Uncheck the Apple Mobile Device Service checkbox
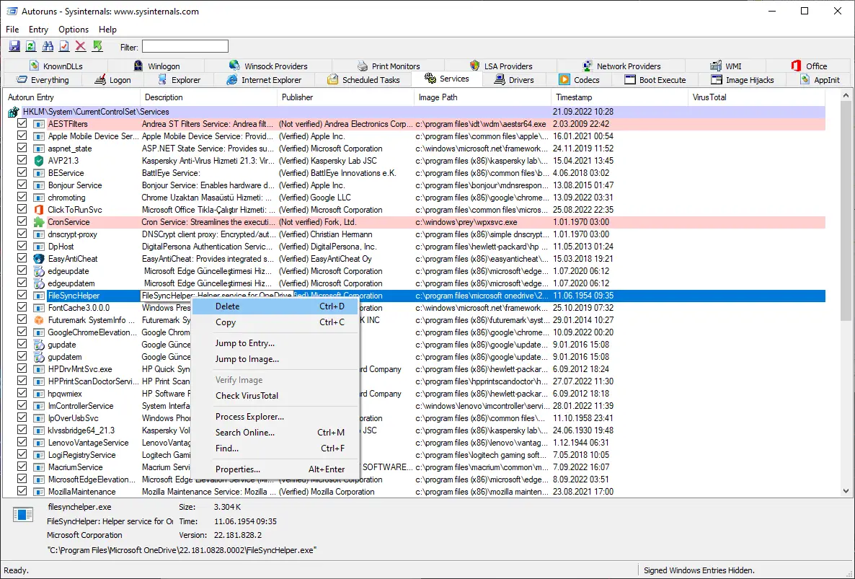The width and height of the screenshot is (855, 579). (22, 136)
